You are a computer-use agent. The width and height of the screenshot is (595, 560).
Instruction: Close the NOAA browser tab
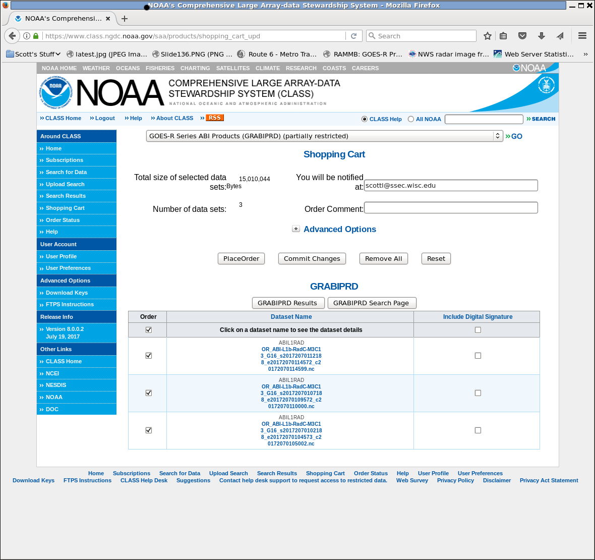[x=108, y=18]
